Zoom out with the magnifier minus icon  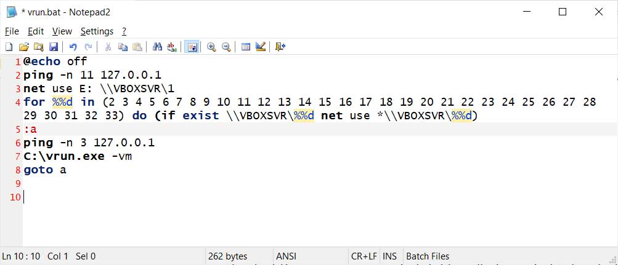[226, 47]
